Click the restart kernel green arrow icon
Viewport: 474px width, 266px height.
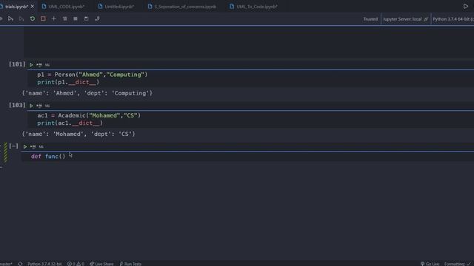tap(33, 18)
